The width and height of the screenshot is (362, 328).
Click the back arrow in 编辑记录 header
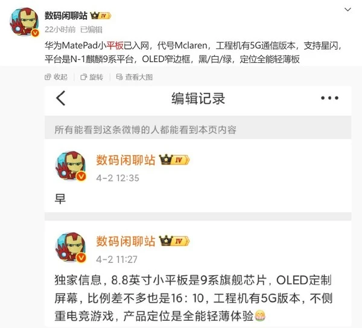pyautogui.click(x=61, y=98)
